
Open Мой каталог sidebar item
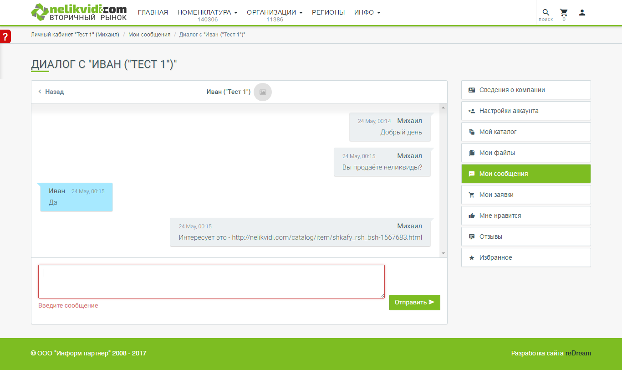pyautogui.click(x=526, y=132)
